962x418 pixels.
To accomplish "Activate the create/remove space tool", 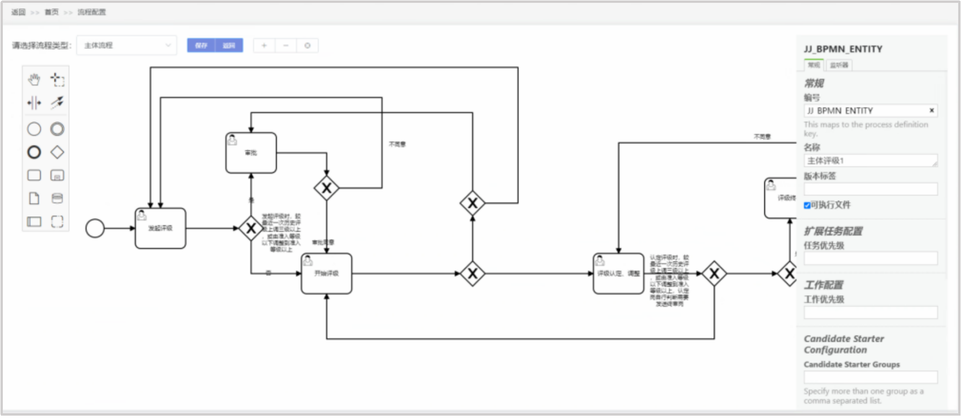I will 34,102.
